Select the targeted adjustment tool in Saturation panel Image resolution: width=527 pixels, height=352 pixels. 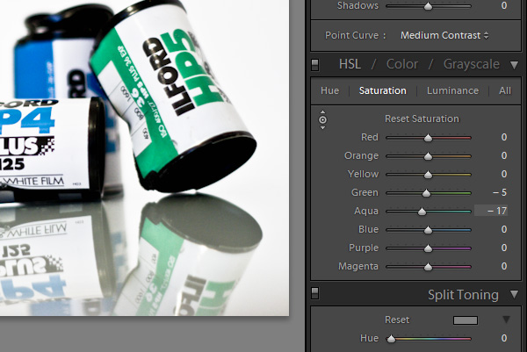point(322,119)
